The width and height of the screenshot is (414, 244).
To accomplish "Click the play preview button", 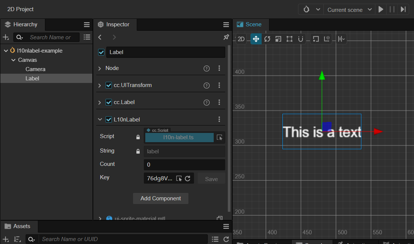I will tap(381, 10).
